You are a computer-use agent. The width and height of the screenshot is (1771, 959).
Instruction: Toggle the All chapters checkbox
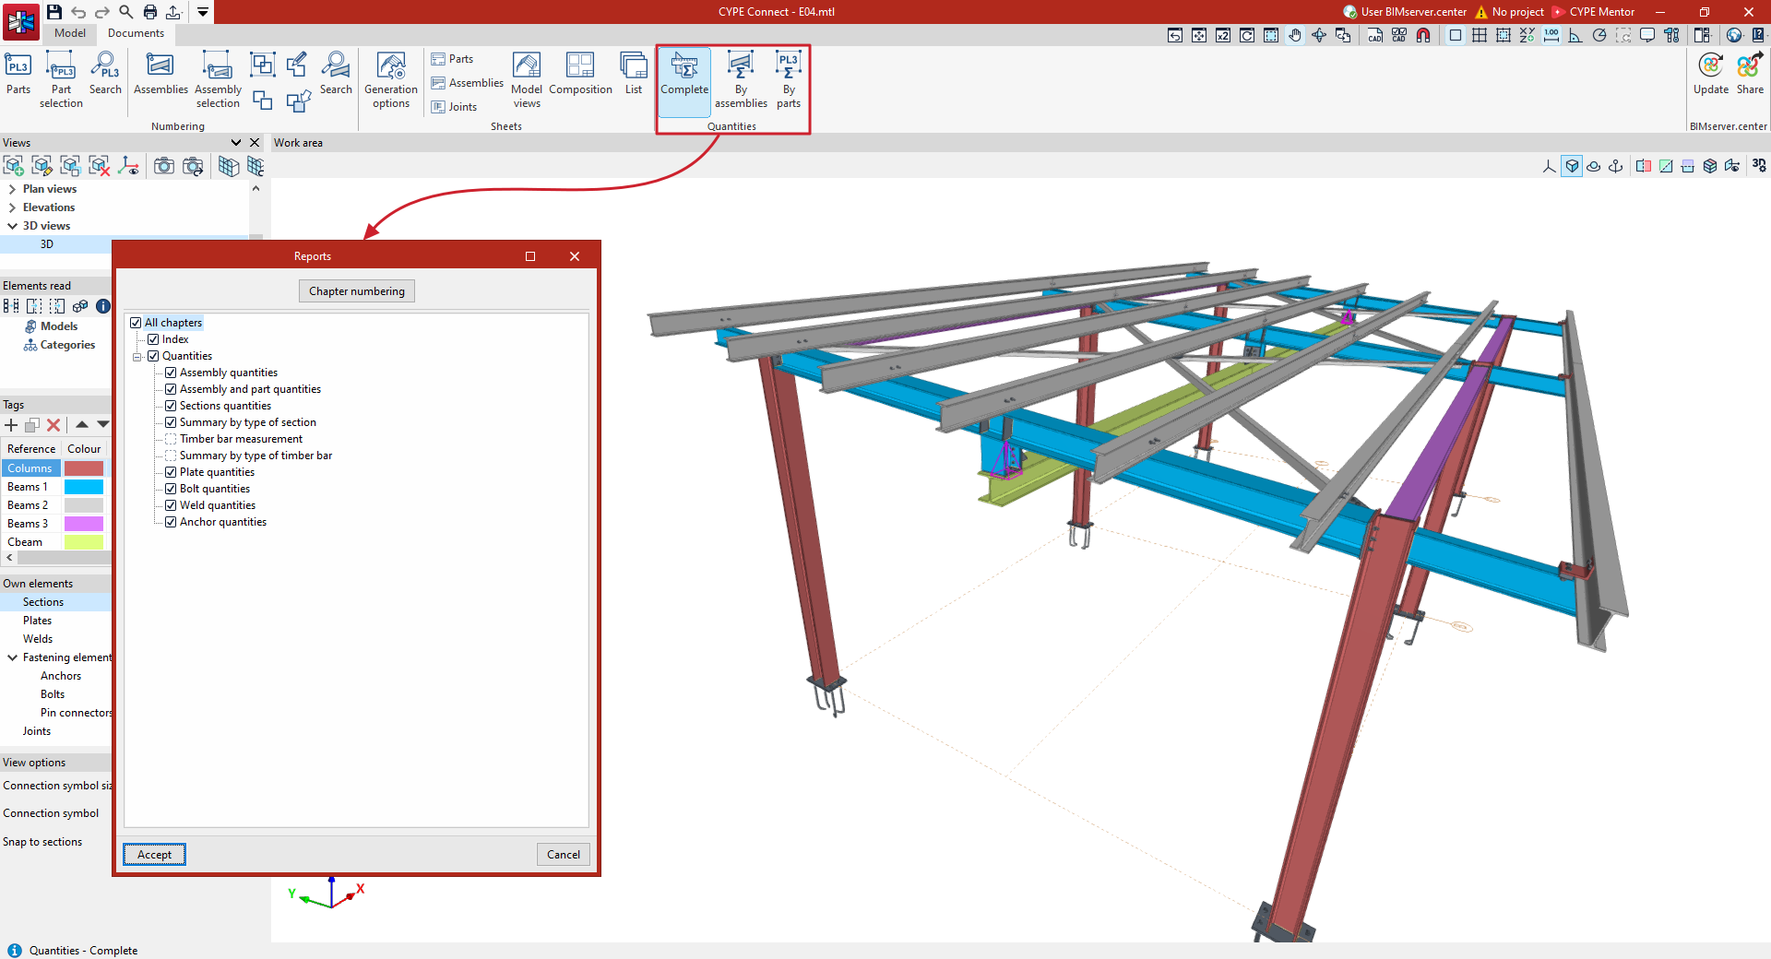click(x=136, y=323)
